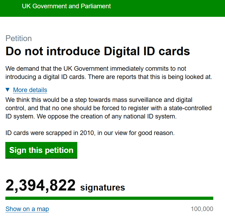Click the 2,394,822 signature count

tap(41, 186)
